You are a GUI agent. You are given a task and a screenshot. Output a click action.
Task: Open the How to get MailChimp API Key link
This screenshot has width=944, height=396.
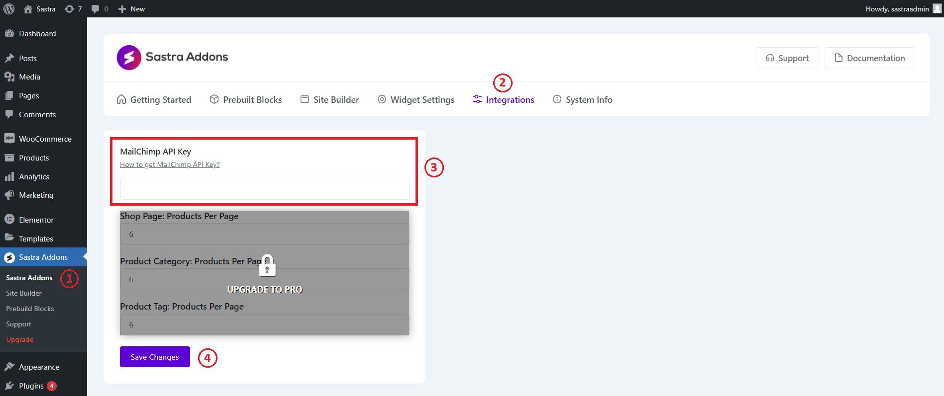[170, 164]
